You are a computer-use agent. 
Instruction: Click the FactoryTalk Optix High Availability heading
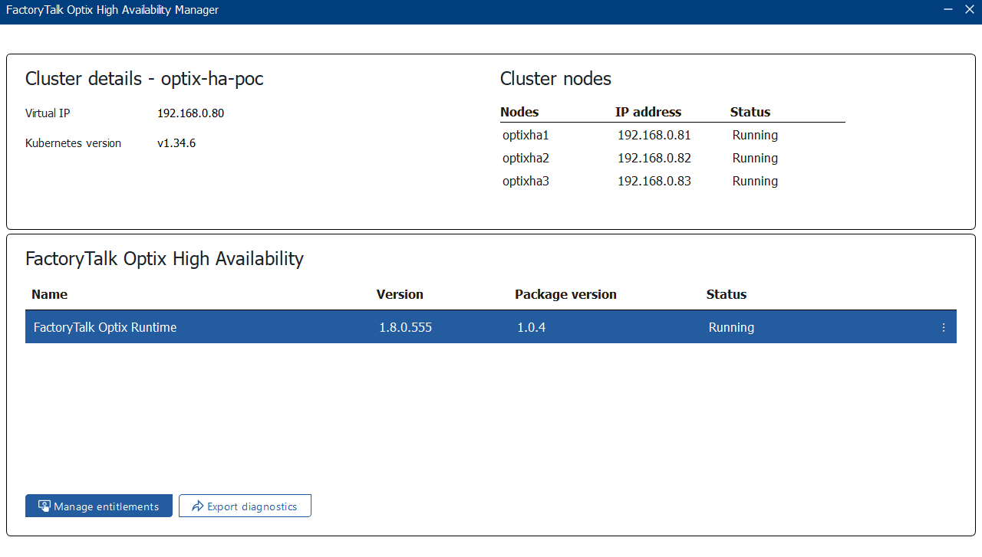[x=164, y=258]
